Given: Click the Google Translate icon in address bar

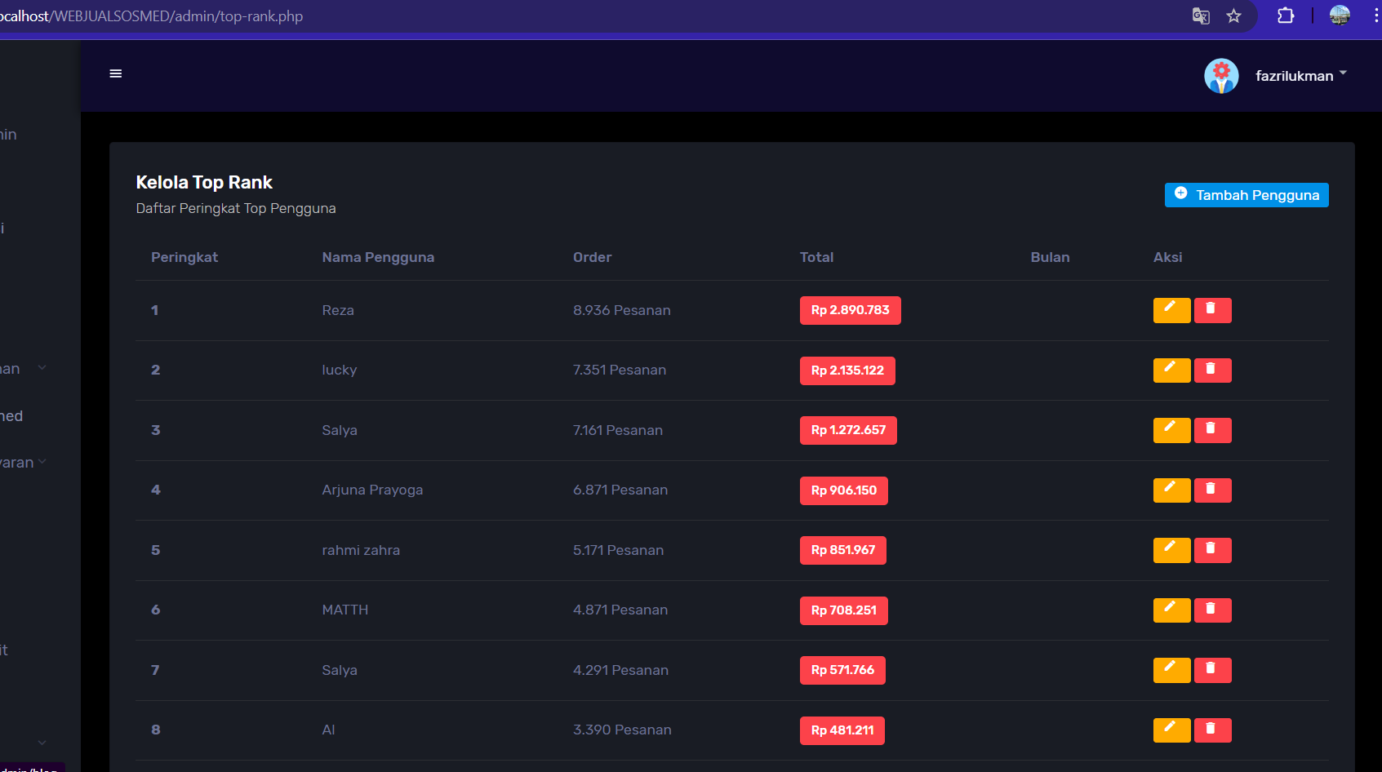Looking at the screenshot, I should (x=1200, y=16).
